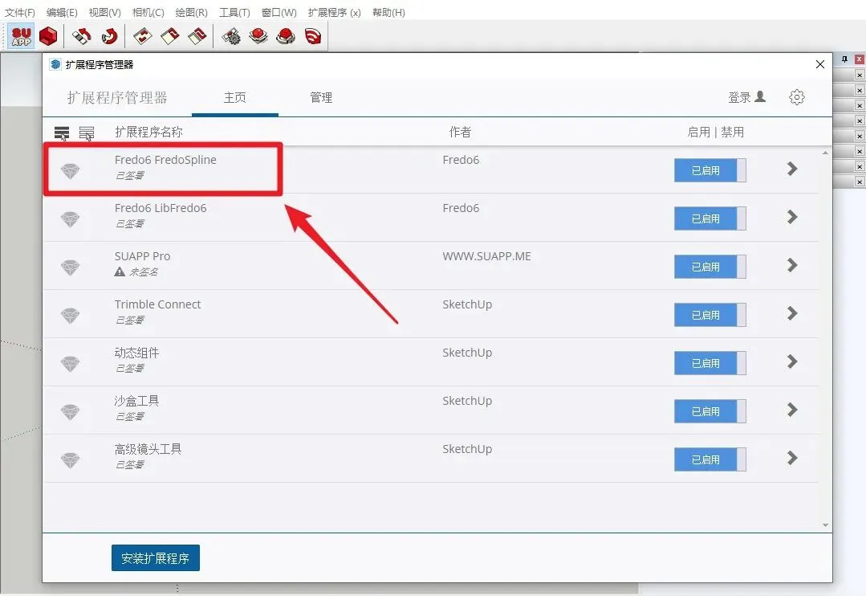Expand details chevron for 动态组件
The height and width of the screenshot is (596, 866).
pyautogui.click(x=792, y=361)
